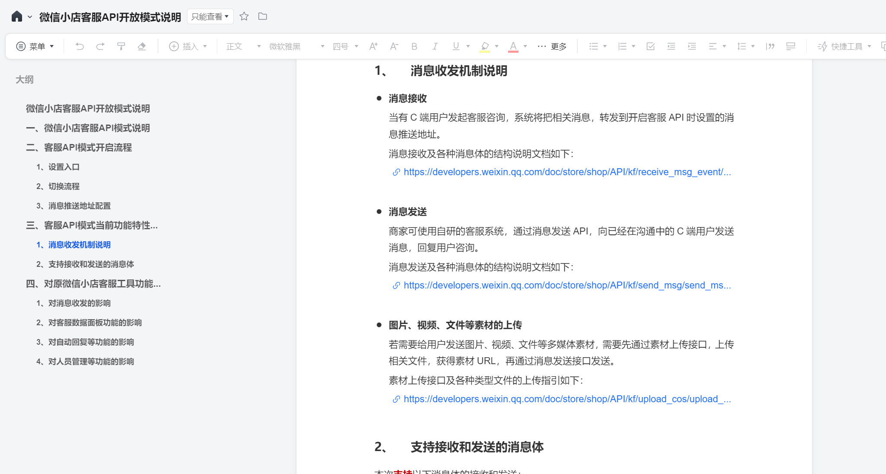Navigate to 3、消息推送地址配置 in outline
The image size is (886, 474).
point(74,206)
